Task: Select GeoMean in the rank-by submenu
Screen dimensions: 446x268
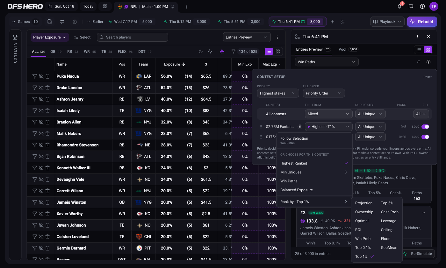Action: 389,248
